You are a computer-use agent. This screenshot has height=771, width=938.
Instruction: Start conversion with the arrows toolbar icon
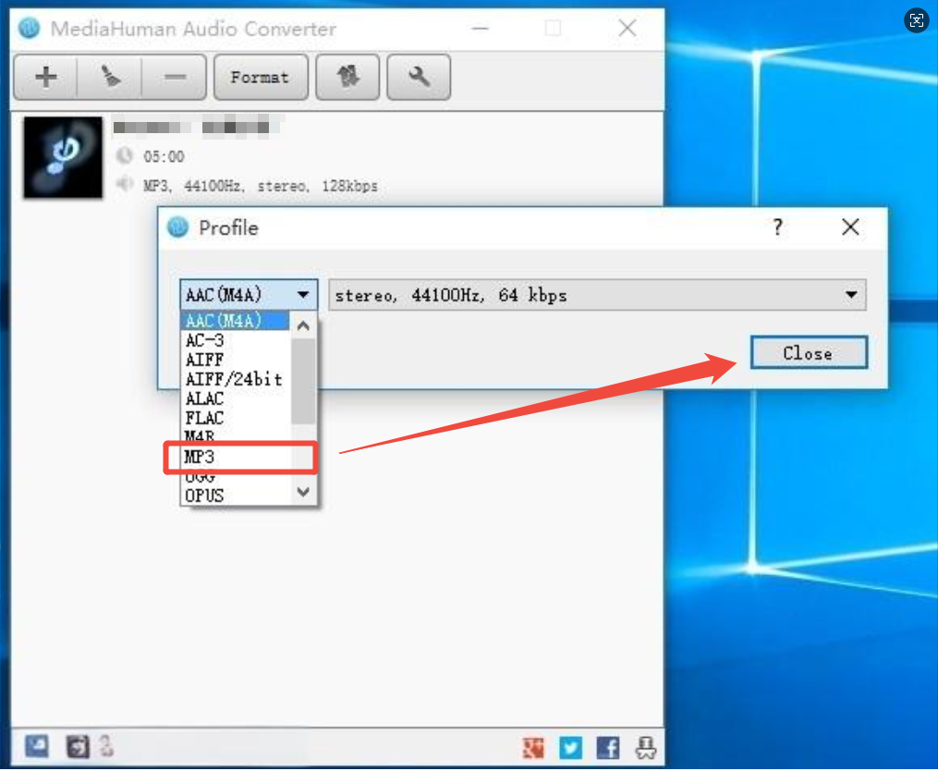pyautogui.click(x=347, y=77)
